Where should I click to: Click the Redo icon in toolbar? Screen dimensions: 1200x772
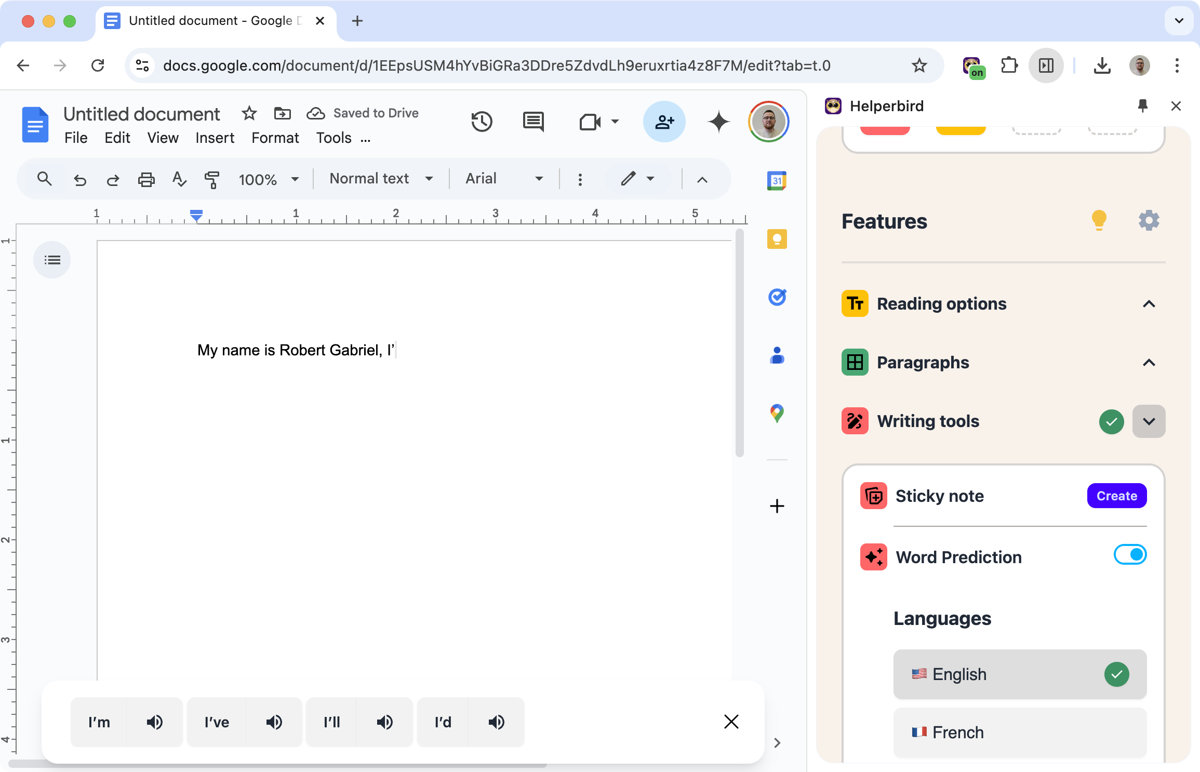112,179
